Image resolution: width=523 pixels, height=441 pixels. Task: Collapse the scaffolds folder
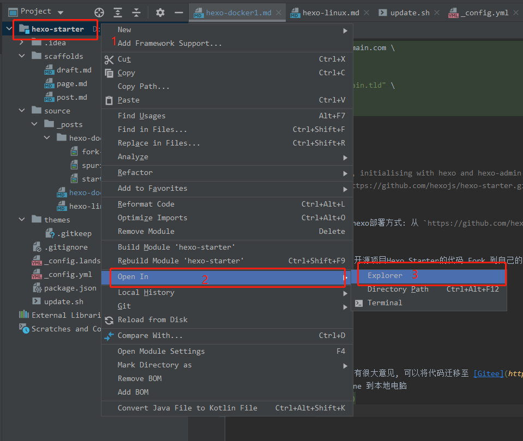click(x=22, y=56)
